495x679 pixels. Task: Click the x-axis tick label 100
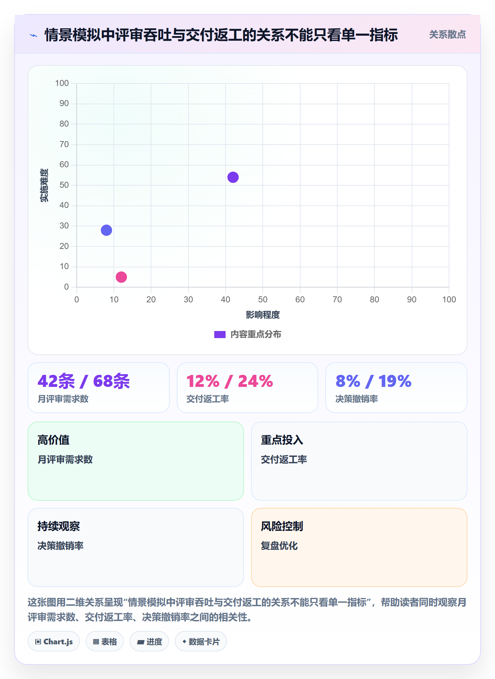[449, 300]
